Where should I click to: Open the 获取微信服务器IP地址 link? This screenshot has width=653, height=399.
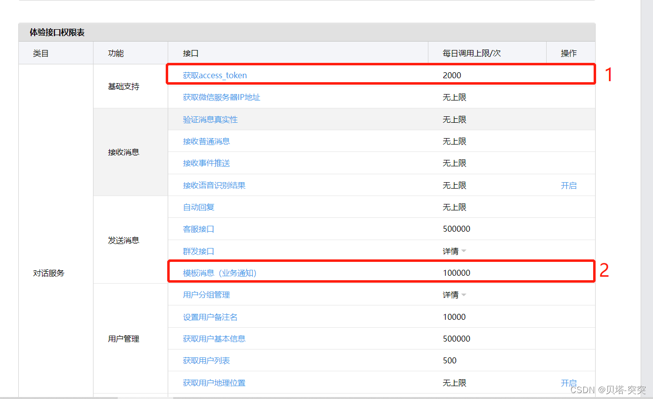(222, 98)
